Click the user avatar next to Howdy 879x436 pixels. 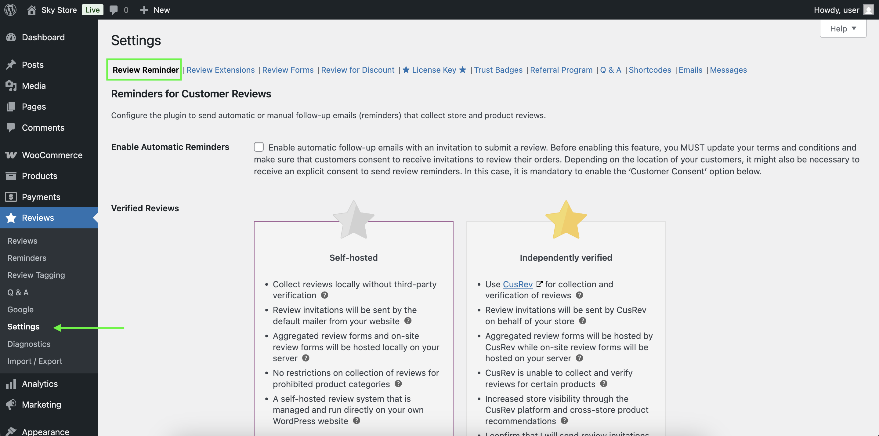click(x=868, y=10)
